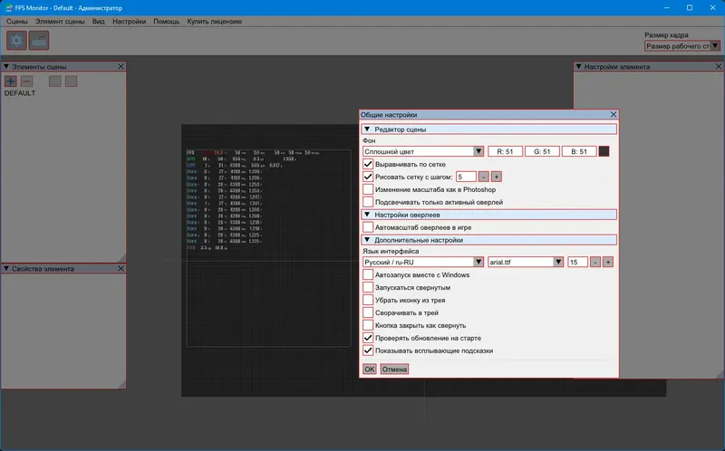The width and height of the screenshot is (725, 451).
Task: Click the Отмена button
Action: point(394,369)
